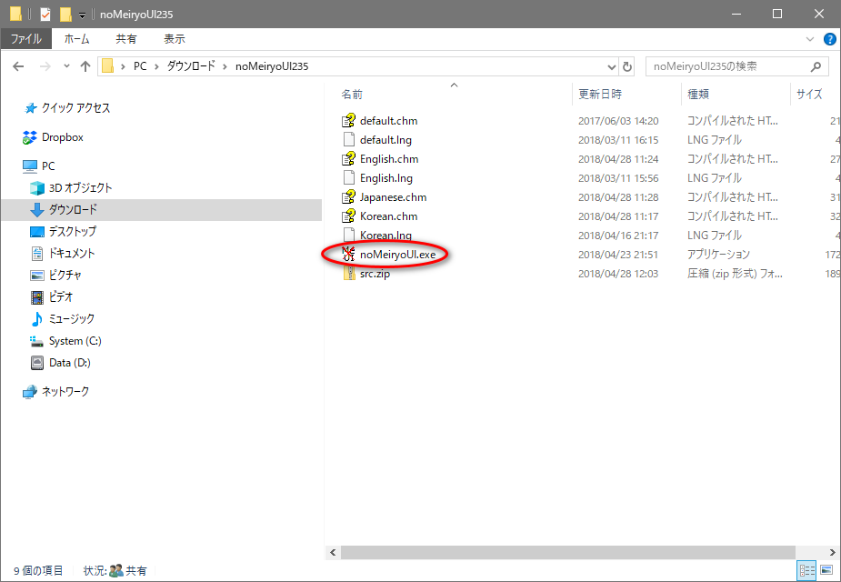Open the ファイル menu tab
841x582 pixels.
click(25, 39)
